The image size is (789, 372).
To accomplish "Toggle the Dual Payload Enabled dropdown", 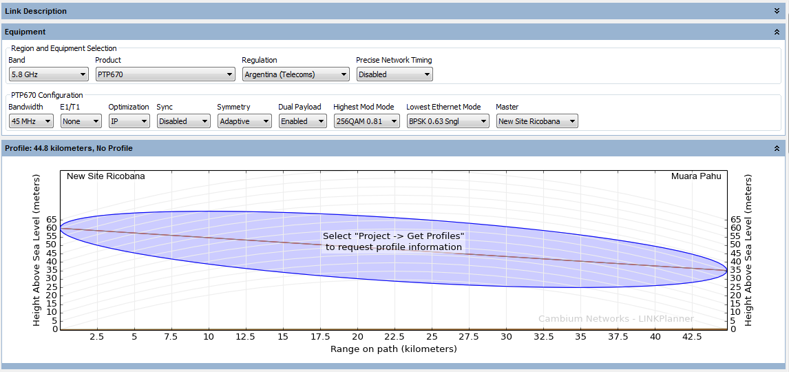I will [x=303, y=121].
